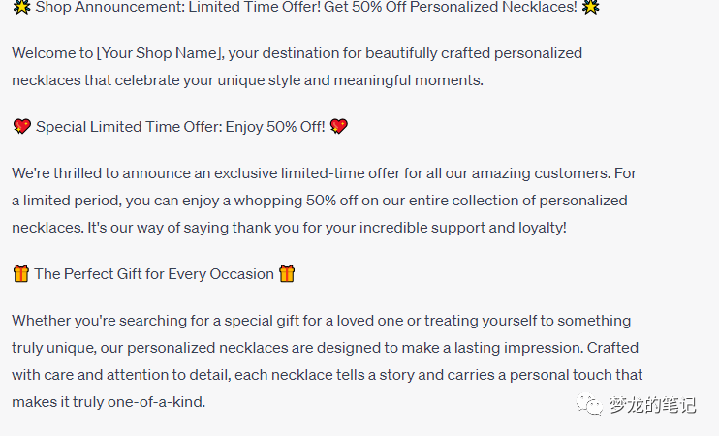Image resolution: width=719 pixels, height=436 pixels.
Task: Click the "Shop Announcement" heading text
Action: (x=100, y=8)
